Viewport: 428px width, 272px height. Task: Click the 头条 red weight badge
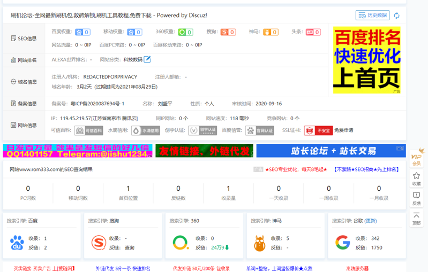(313, 32)
